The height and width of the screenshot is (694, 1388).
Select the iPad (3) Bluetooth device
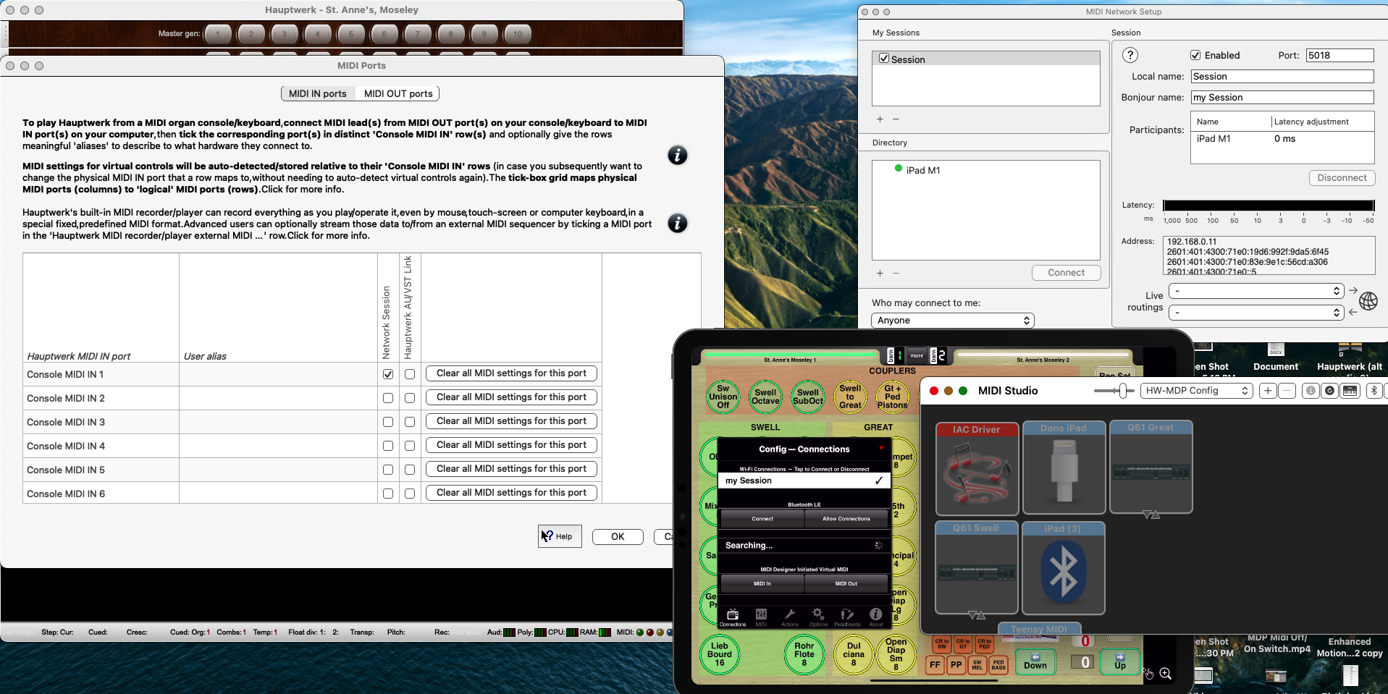tap(1063, 567)
